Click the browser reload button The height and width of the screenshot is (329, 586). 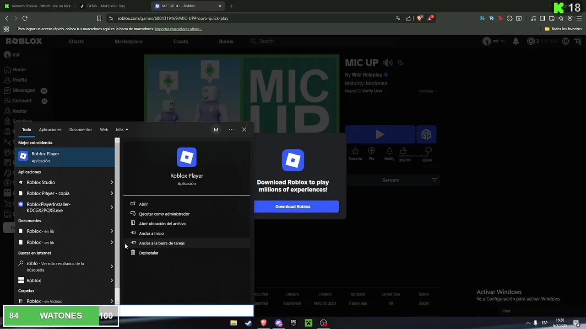pyautogui.click(x=25, y=18)
